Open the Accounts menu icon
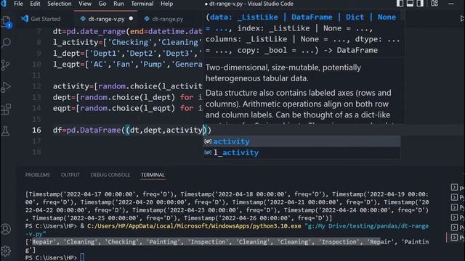Image resolution: width=465 pixels, height=261 pixels. tap(6, 229)
